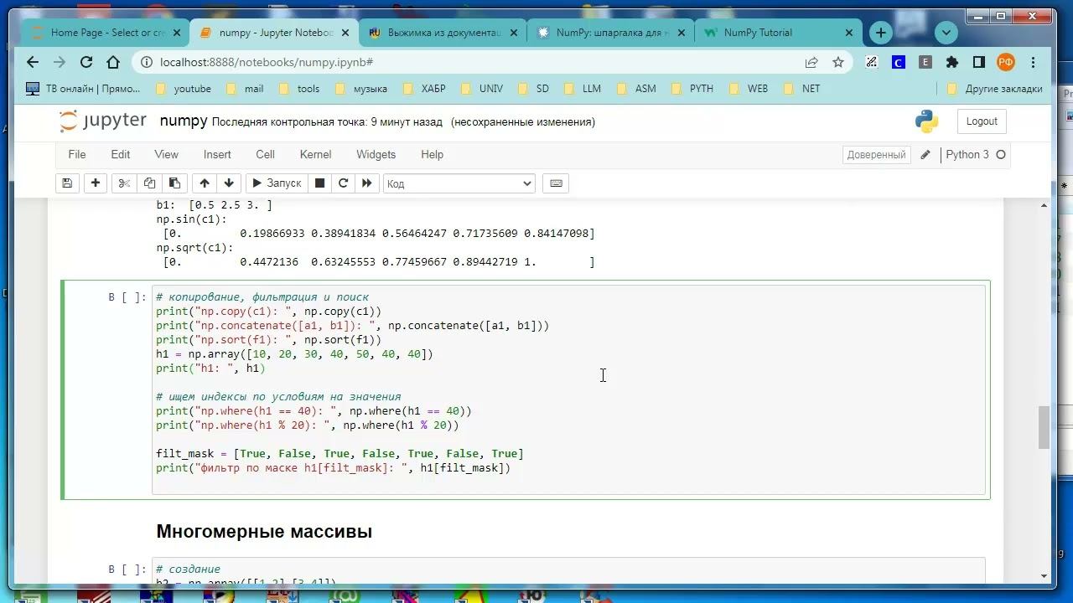Switch to NumPy: шпаргалка tab
Screen dimensions: 1073x603
click(610, 33)
